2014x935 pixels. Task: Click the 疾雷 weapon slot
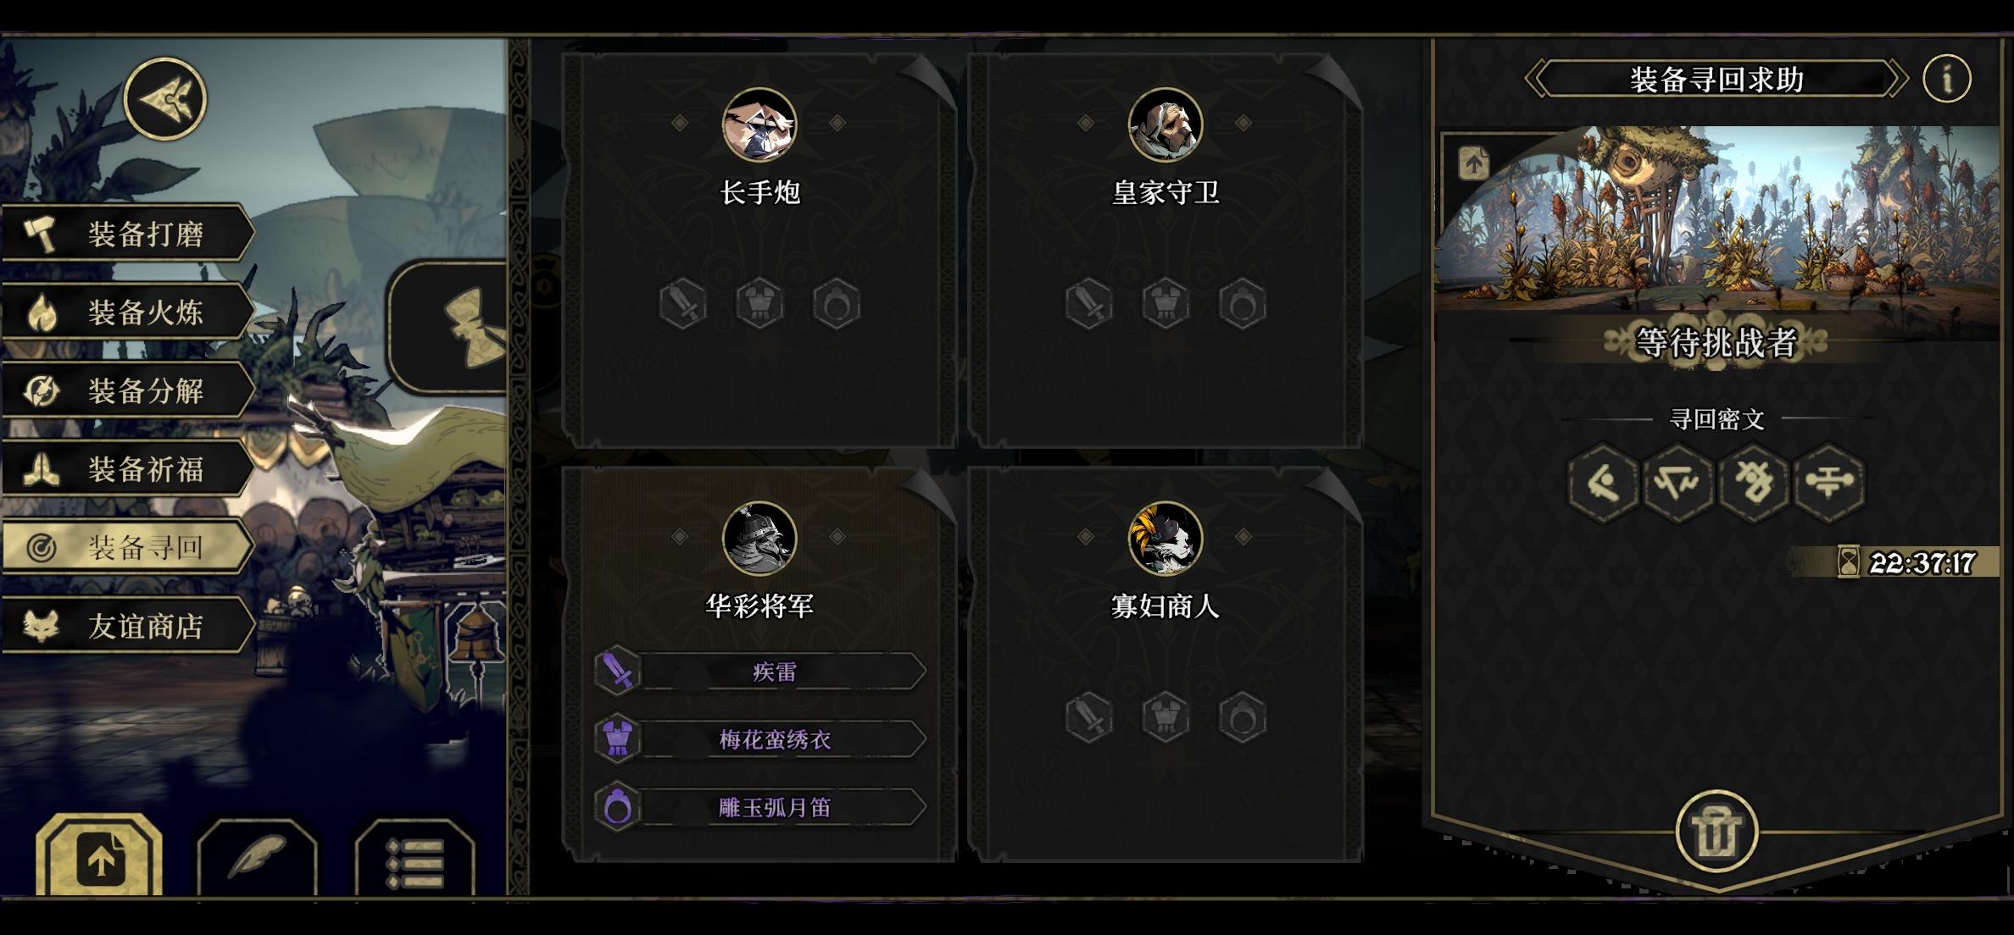point(760,672)
